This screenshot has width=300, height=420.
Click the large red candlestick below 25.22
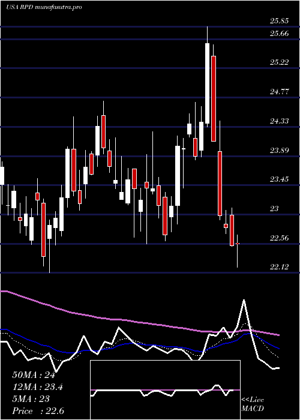(x=214, y=98)
